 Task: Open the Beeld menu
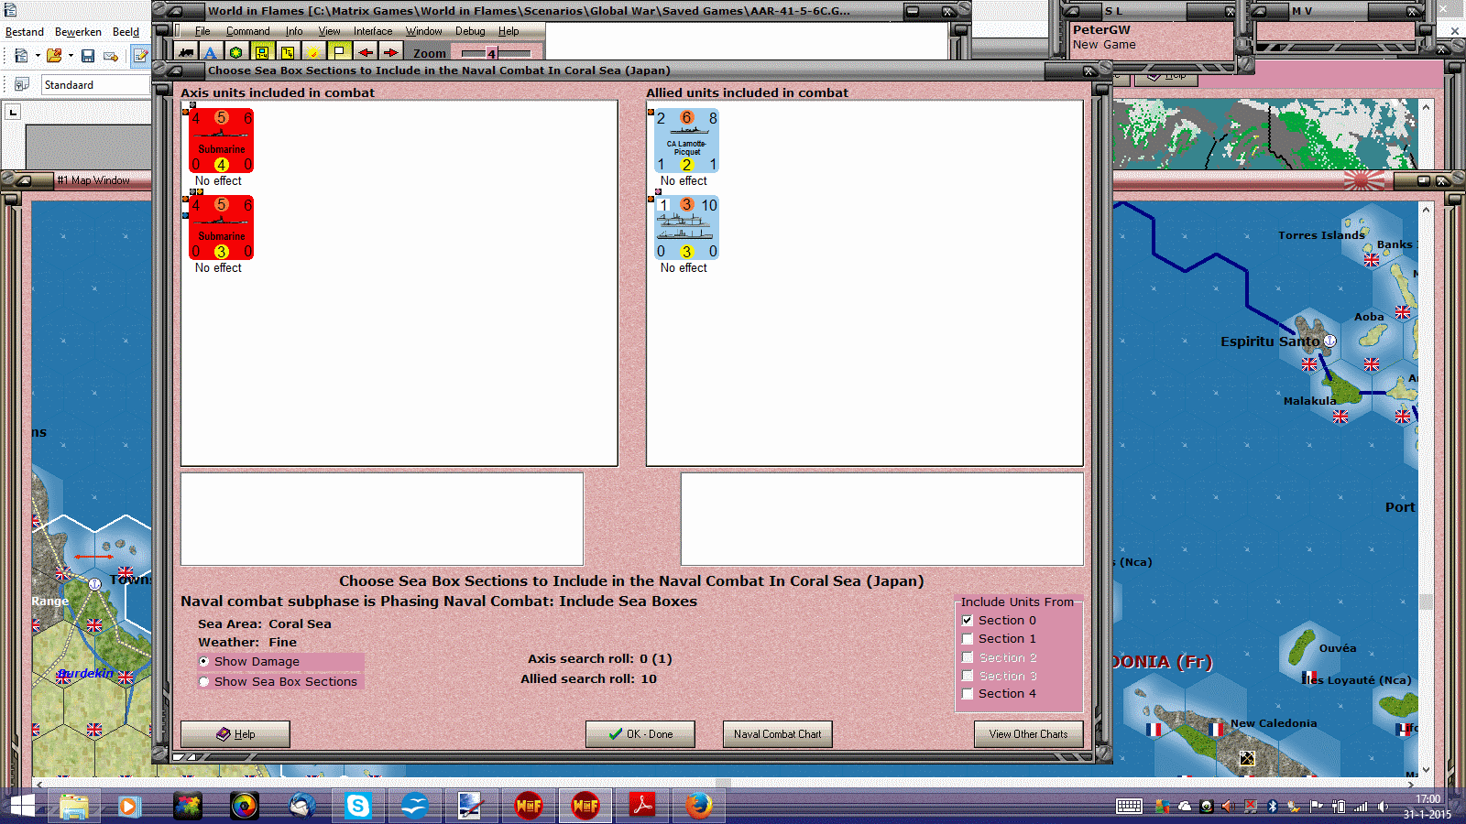(x=126, y=32)
